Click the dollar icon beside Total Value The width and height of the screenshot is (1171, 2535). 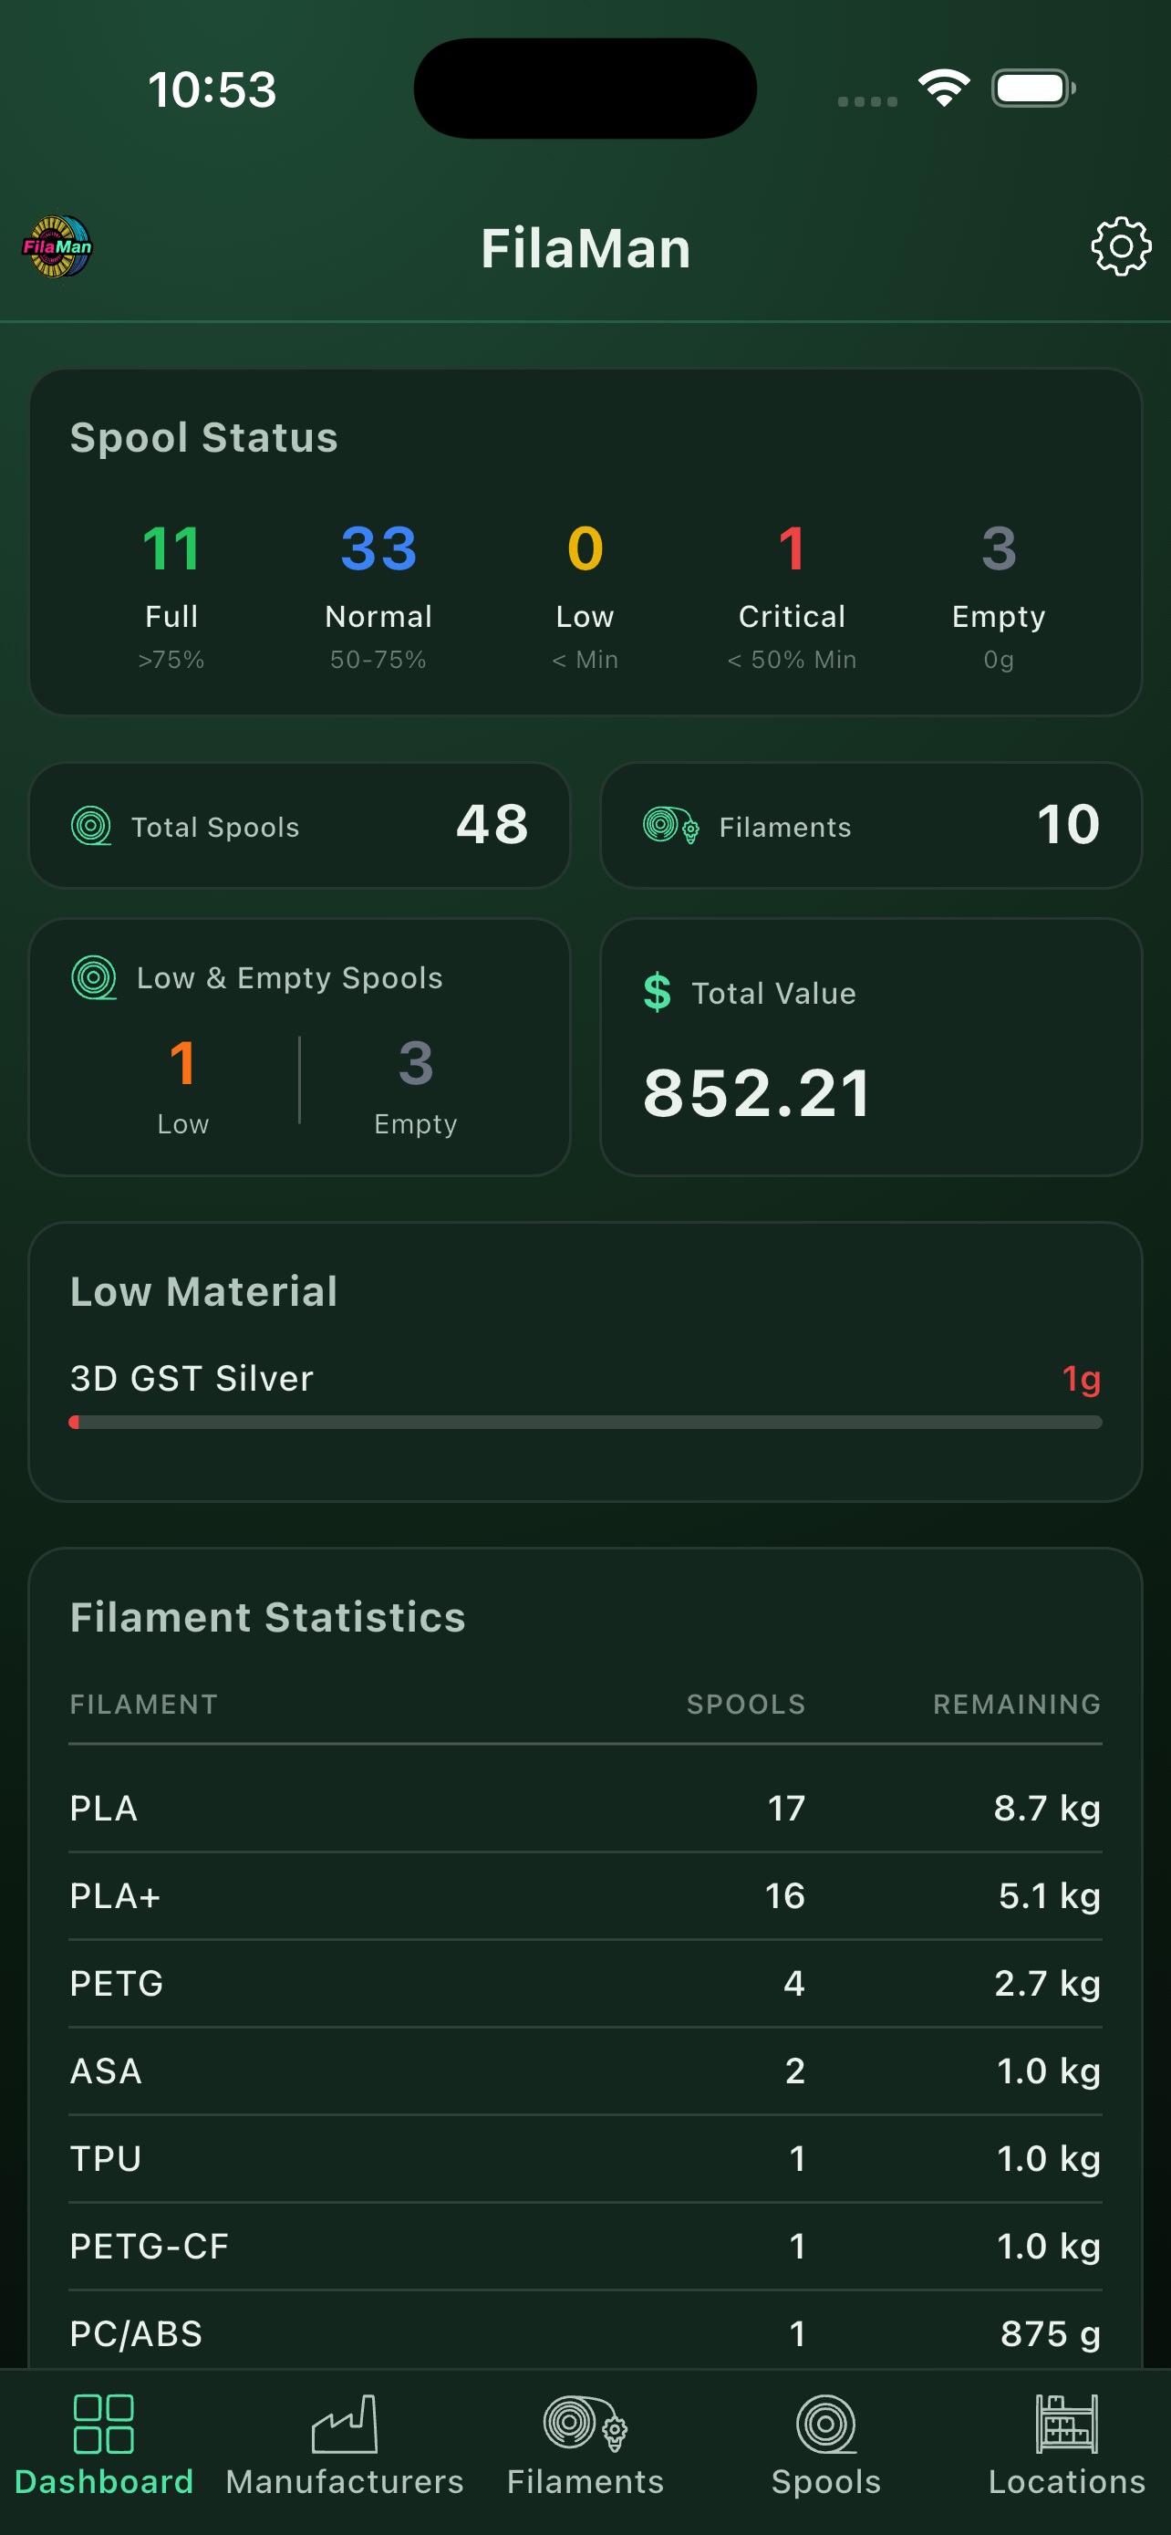tap(657, 993)
